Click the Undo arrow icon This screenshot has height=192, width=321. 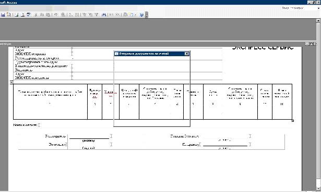56,15
